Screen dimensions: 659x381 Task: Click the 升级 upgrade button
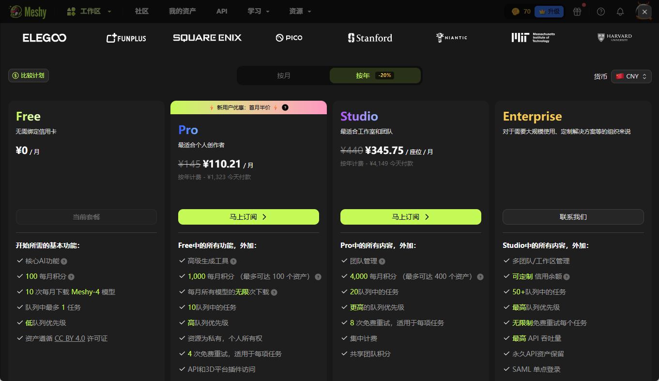(549, 11)
